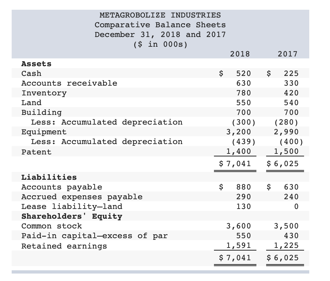The height and width of the screenshot is (281, 330).
Task: Click the Lease liability—land line
Action: (x=72, y=206)
